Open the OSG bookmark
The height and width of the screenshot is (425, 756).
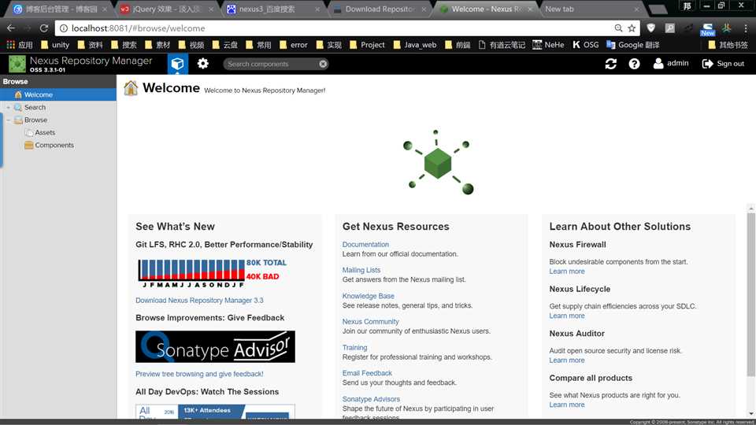coord(585,45)
